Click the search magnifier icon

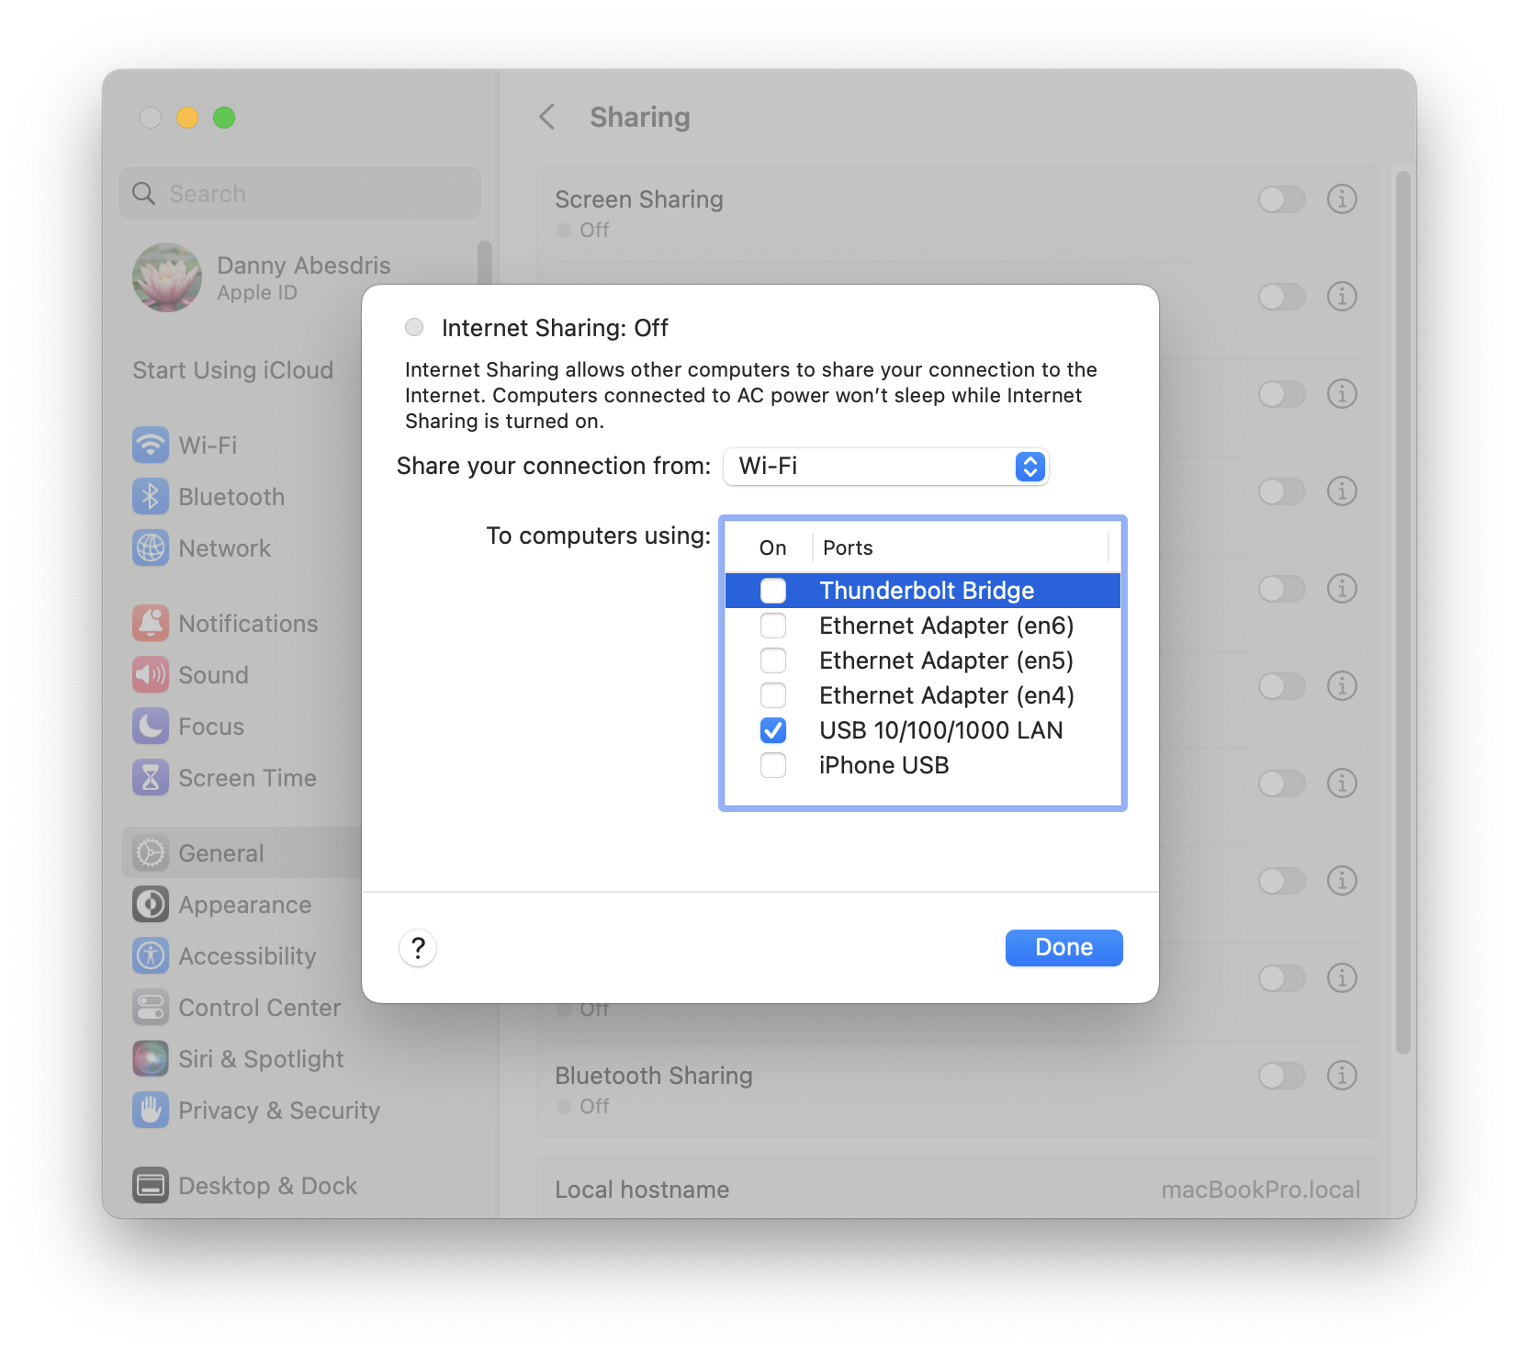point(144,194)
